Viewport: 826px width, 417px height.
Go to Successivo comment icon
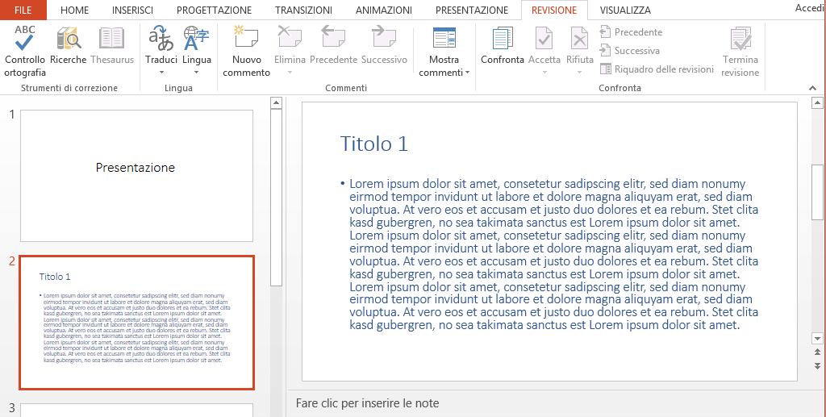[383, 38]
